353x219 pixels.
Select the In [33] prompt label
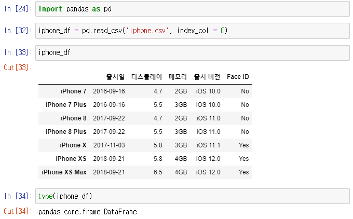(x=18, y=52)
